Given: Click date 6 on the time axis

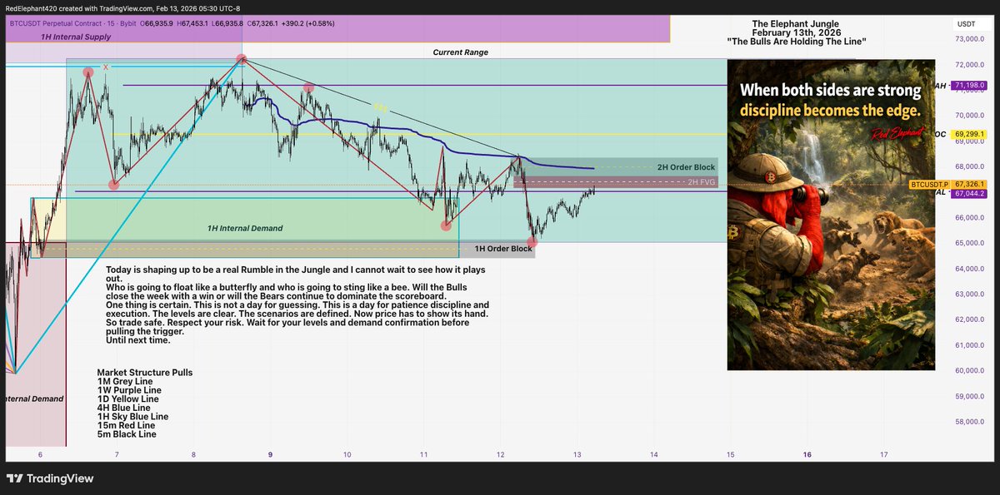Looking at the screenshot, I should pyautogui.click(x=40, y=454).
